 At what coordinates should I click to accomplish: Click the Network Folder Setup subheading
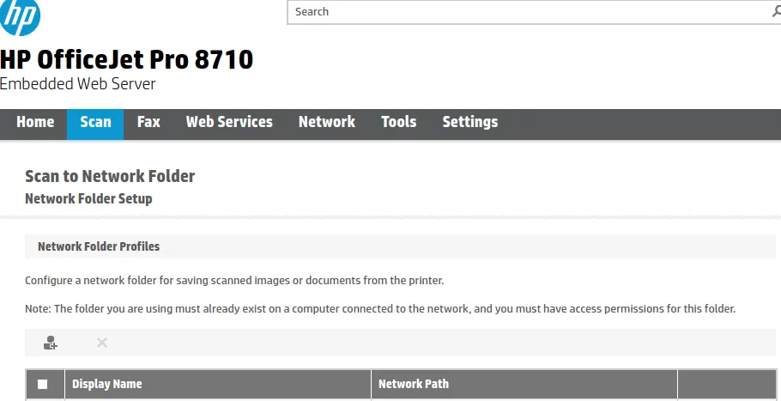[x=88, y=198]
